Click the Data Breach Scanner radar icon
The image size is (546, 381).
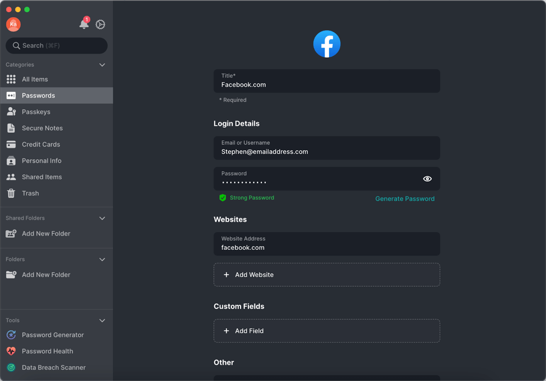coord(11,368)
